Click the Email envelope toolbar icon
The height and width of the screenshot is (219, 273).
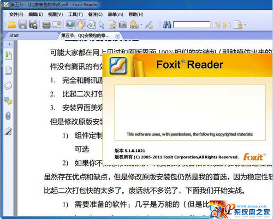pyautogui.click(x=57, y=25)
